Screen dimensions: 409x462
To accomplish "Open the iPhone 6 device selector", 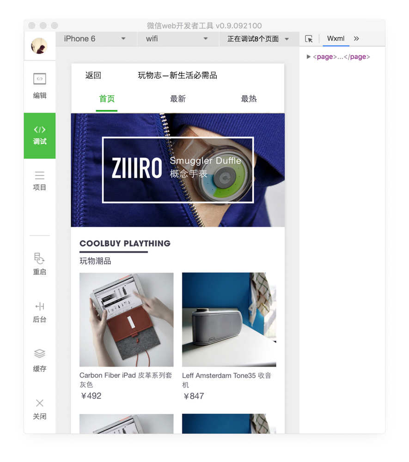I will pos(95,39).
